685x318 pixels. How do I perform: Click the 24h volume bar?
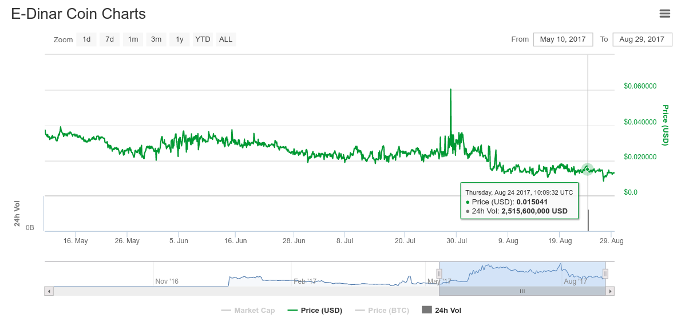[x=588, y=220]
